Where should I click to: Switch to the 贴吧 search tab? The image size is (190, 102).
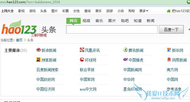point(125,21)
